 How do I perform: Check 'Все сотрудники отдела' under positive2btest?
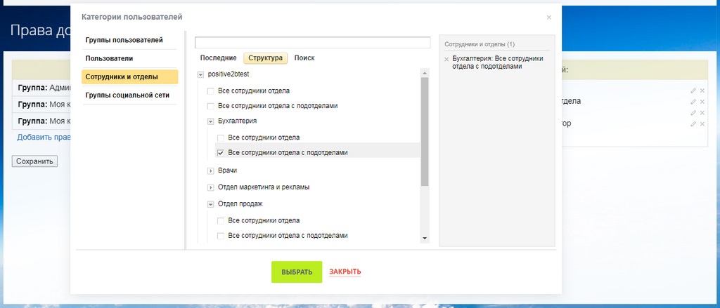pos(211,91)
